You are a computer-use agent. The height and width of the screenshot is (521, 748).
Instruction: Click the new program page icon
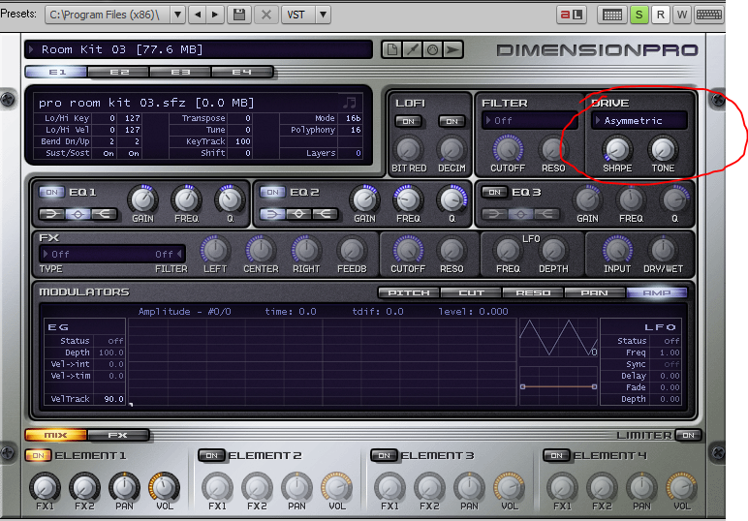click(x=392, y=49)
